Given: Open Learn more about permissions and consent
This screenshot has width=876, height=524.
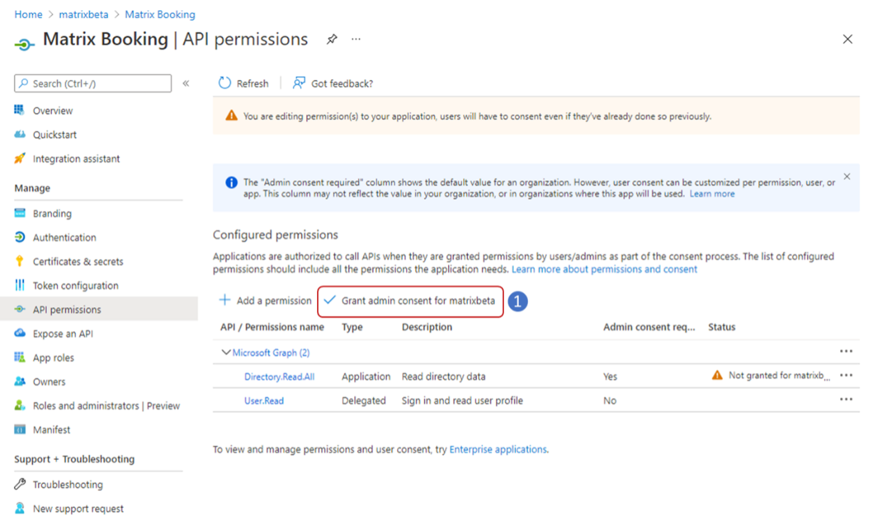Looking at the screenshot, I should click(x=604, y=269).
